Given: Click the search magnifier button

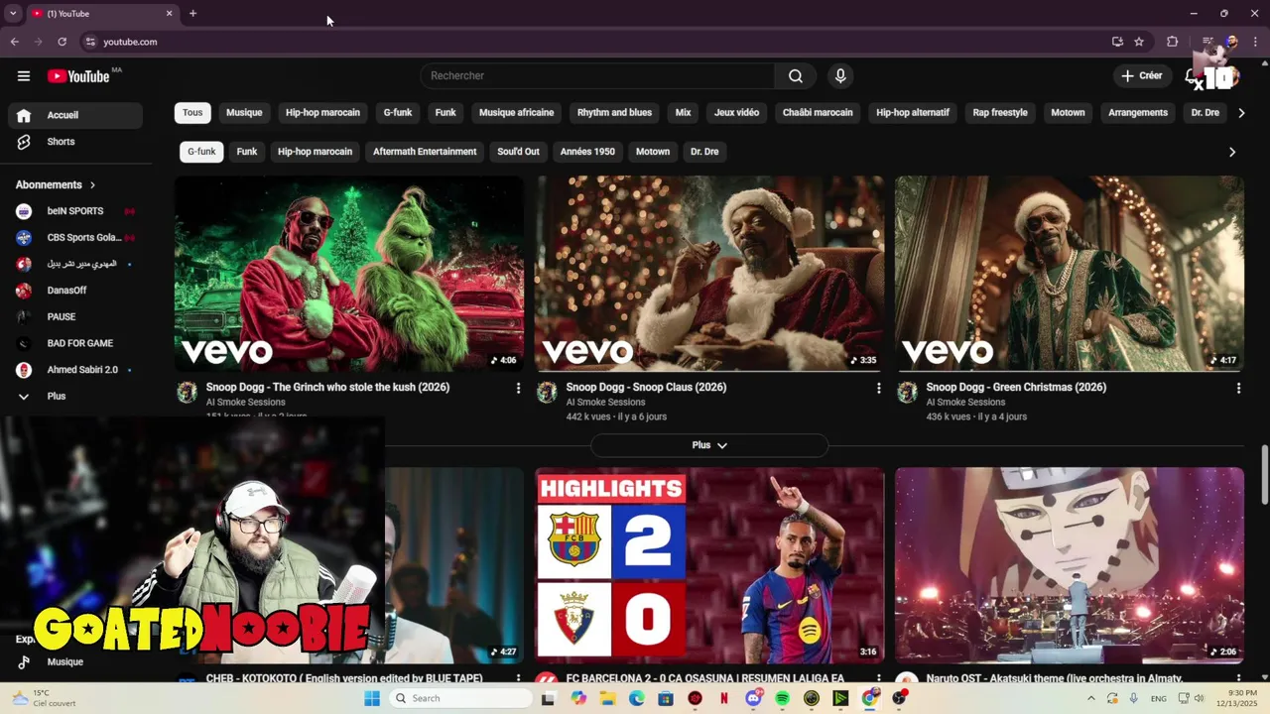Looking at the screenshot, I should coord(796,76).
